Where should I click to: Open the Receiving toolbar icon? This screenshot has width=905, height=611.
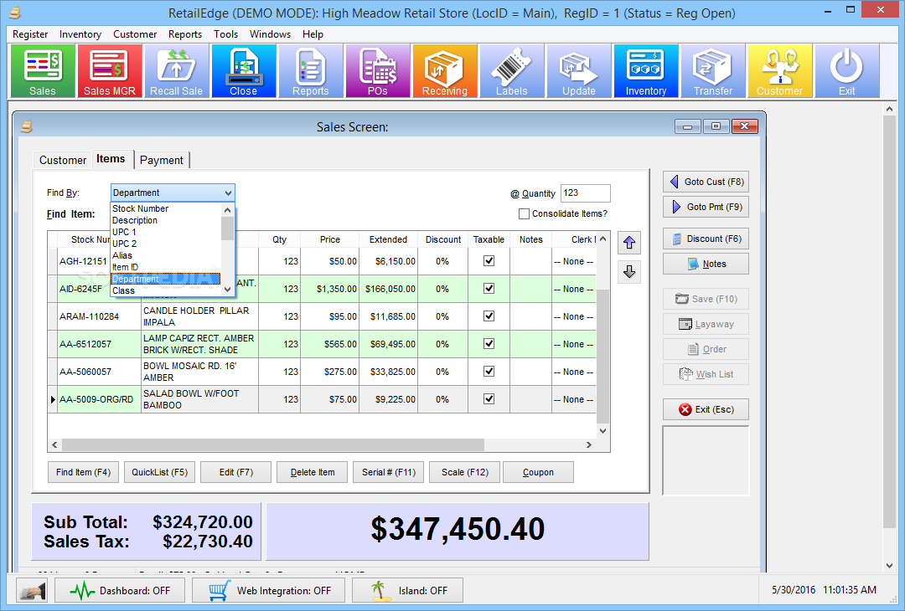coord(444,71)
